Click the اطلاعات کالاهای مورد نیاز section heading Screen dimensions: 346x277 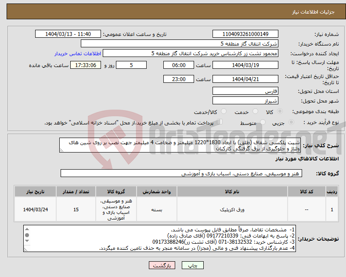307,159
